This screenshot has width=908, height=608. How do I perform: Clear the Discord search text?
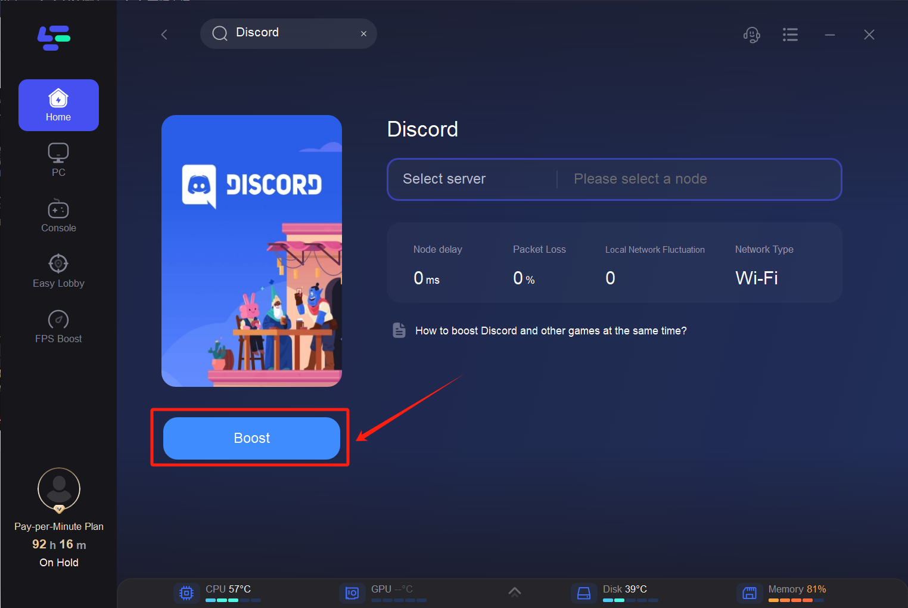(363, 34)
